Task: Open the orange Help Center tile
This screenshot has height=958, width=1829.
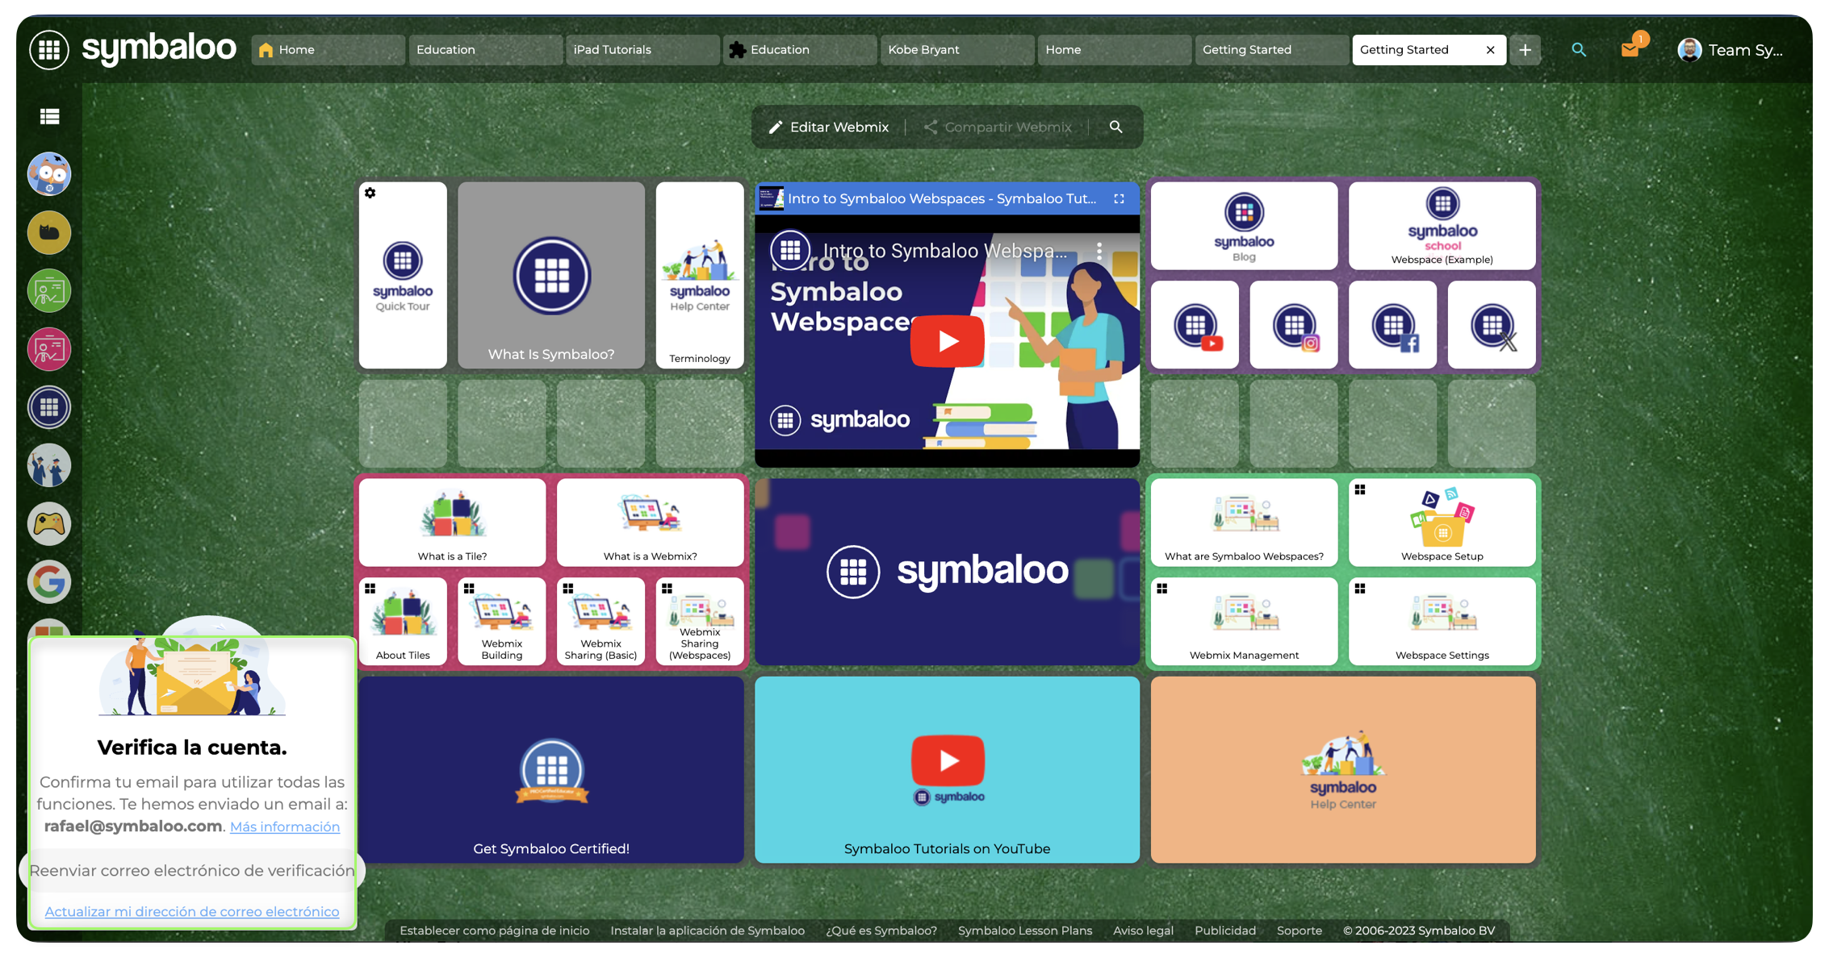Action: (1343, 770)
